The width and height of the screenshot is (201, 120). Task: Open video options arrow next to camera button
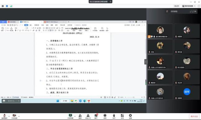coord(19,116)
